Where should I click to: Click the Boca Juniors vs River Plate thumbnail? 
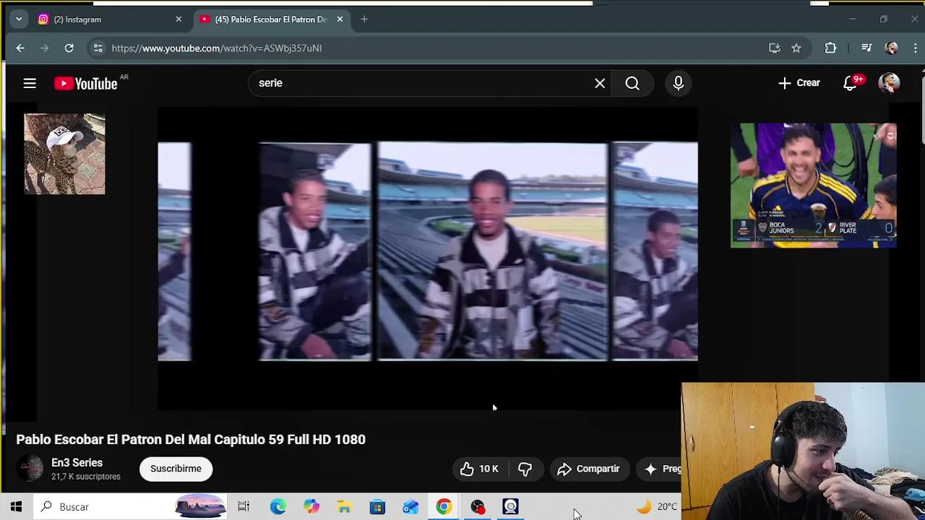point(814,186)
